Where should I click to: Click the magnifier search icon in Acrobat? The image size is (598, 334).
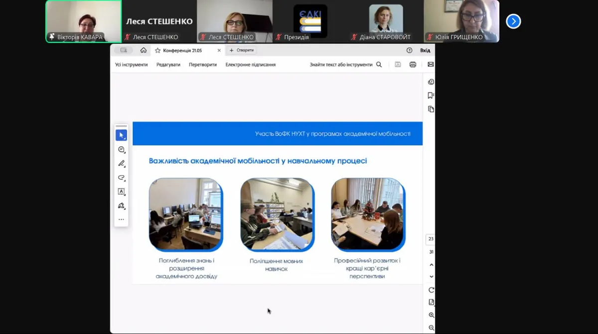coord(379,65)
